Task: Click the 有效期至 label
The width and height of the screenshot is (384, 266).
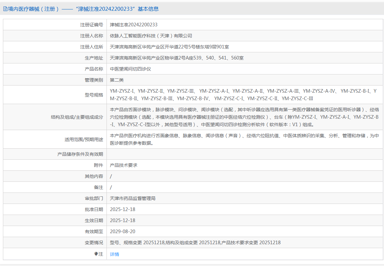Action: [x=94, y=231]
